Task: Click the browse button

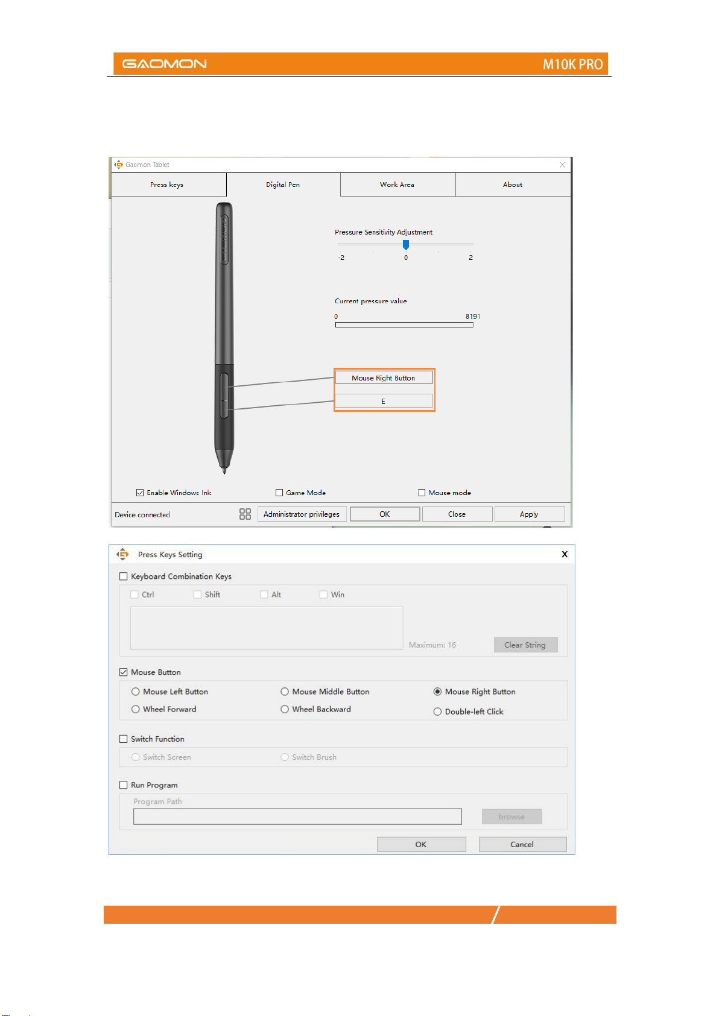Action: pos(512,816)
